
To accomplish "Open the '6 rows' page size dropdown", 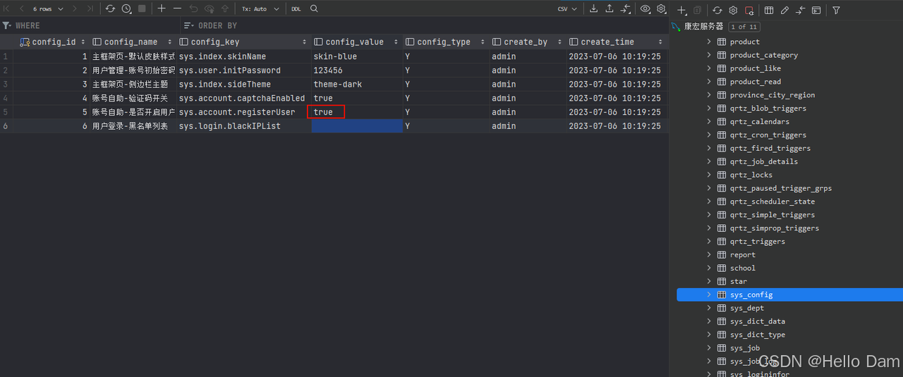I will (48, 8).
